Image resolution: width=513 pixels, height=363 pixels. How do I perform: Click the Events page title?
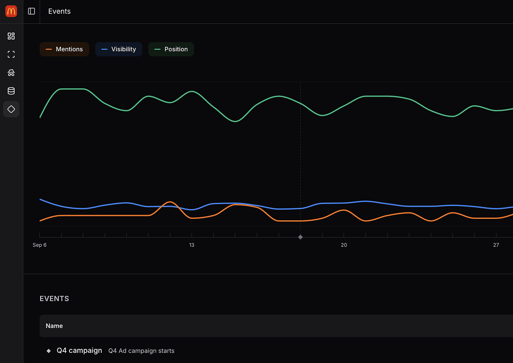pyautogui.click(x=59, y=11)
